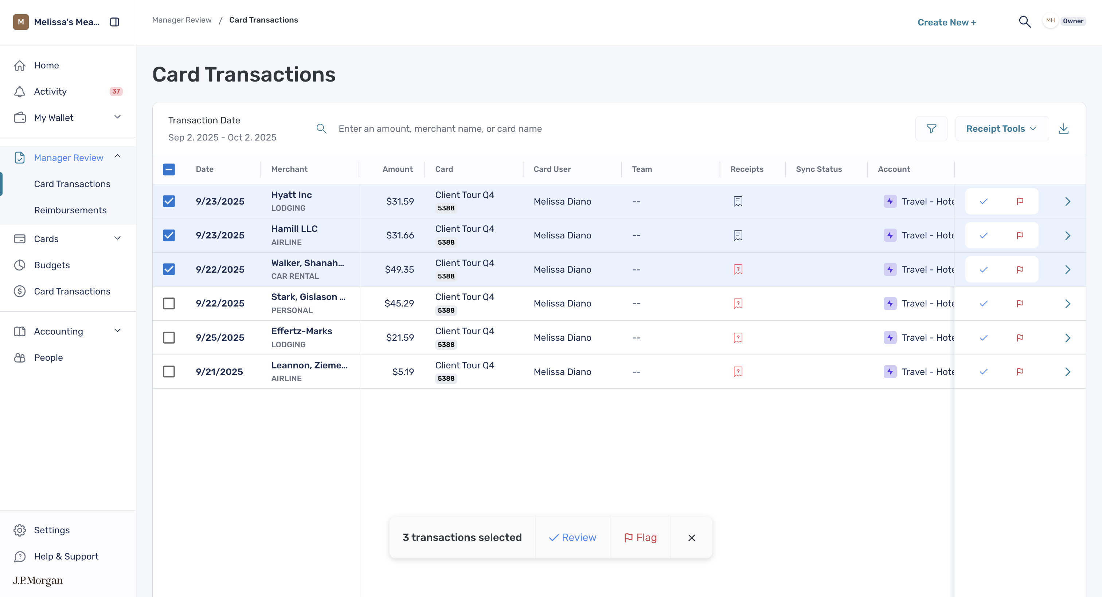Flag the Stark, Gislason transaction
The height and width of the screenshot is (597, 1102).
click(1020, 304)
